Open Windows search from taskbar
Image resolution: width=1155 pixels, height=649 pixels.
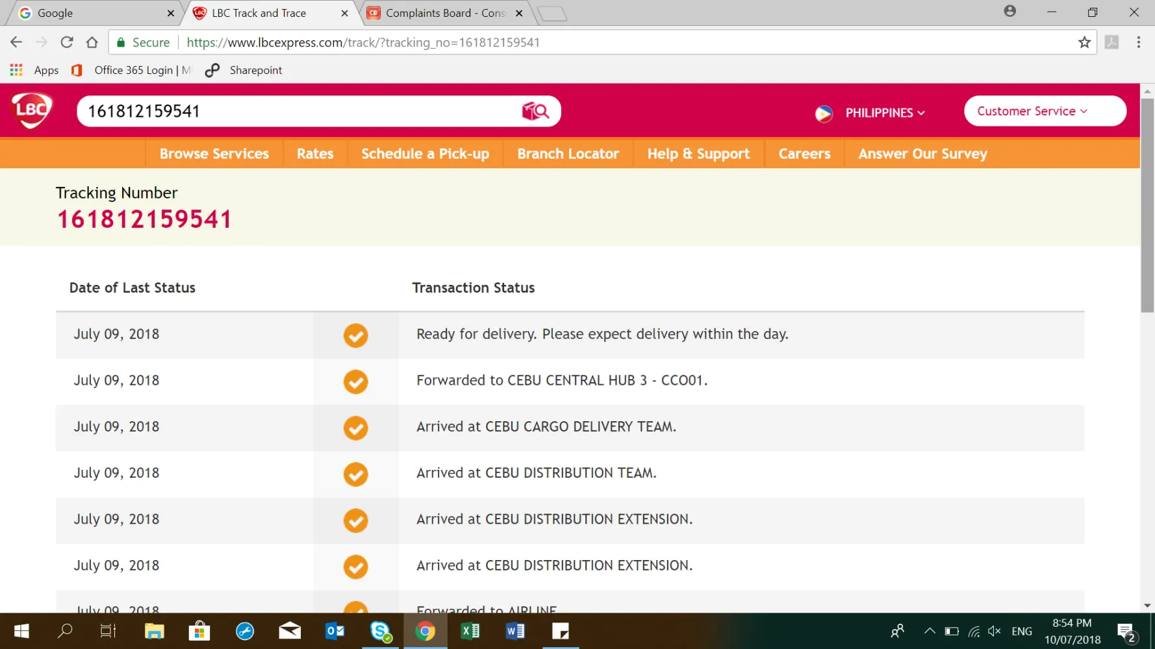[x=65, y=631]
